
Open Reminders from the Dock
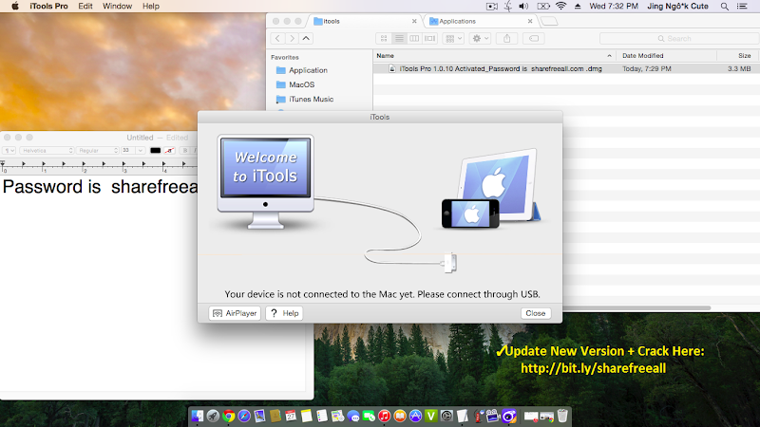(322, 416)
